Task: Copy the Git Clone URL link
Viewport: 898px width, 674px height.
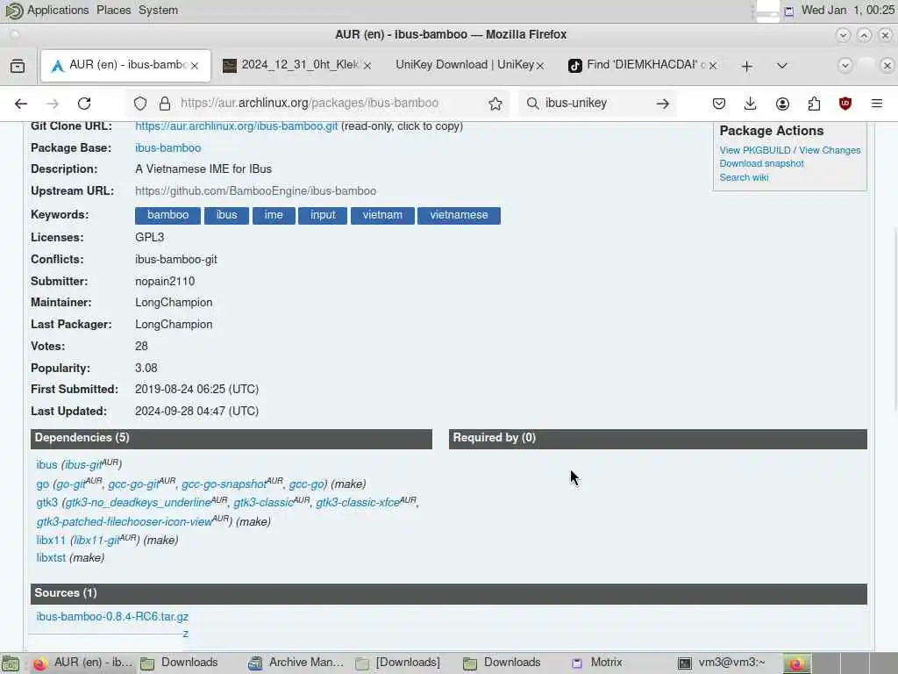Action: (236, 126)
